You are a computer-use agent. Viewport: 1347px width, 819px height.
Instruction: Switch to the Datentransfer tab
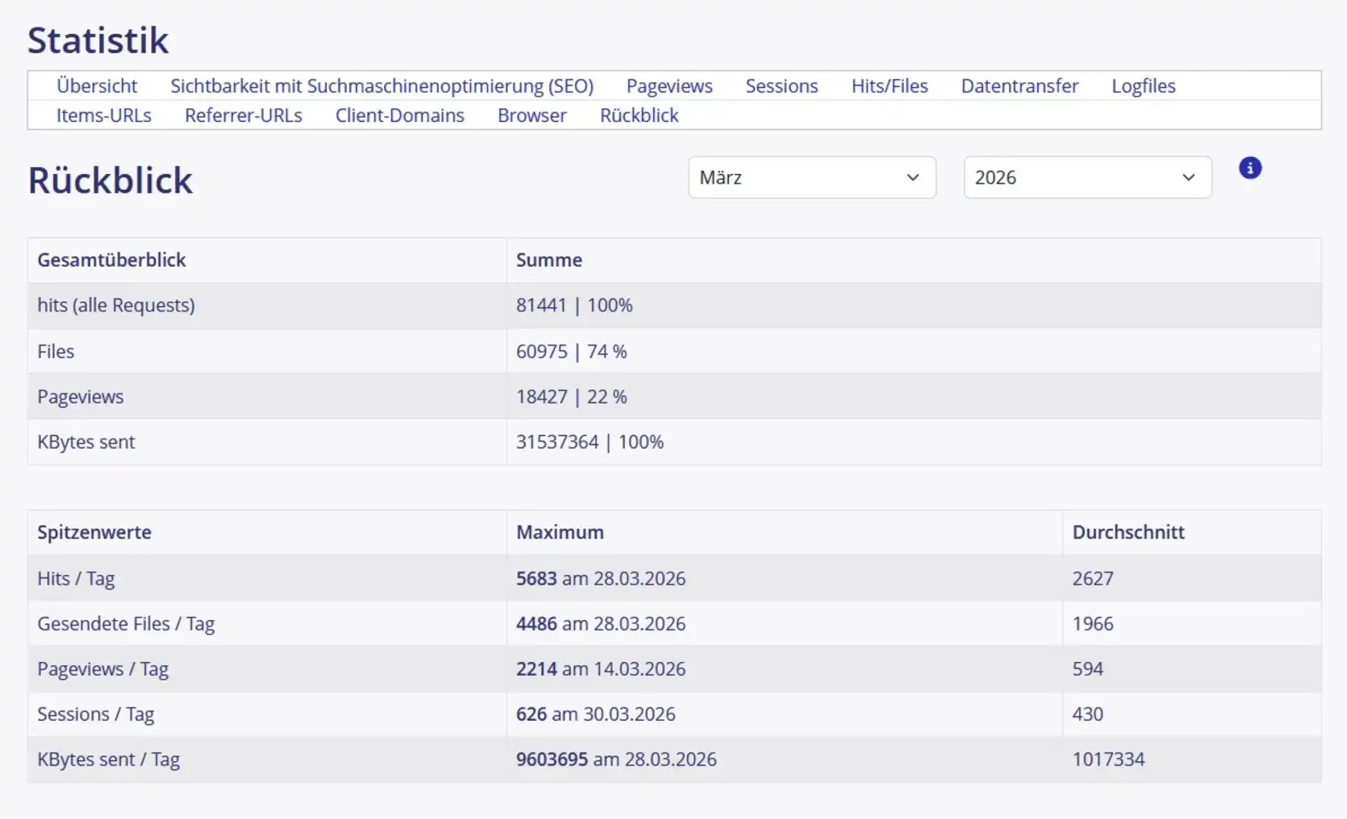click(1019, 86)
